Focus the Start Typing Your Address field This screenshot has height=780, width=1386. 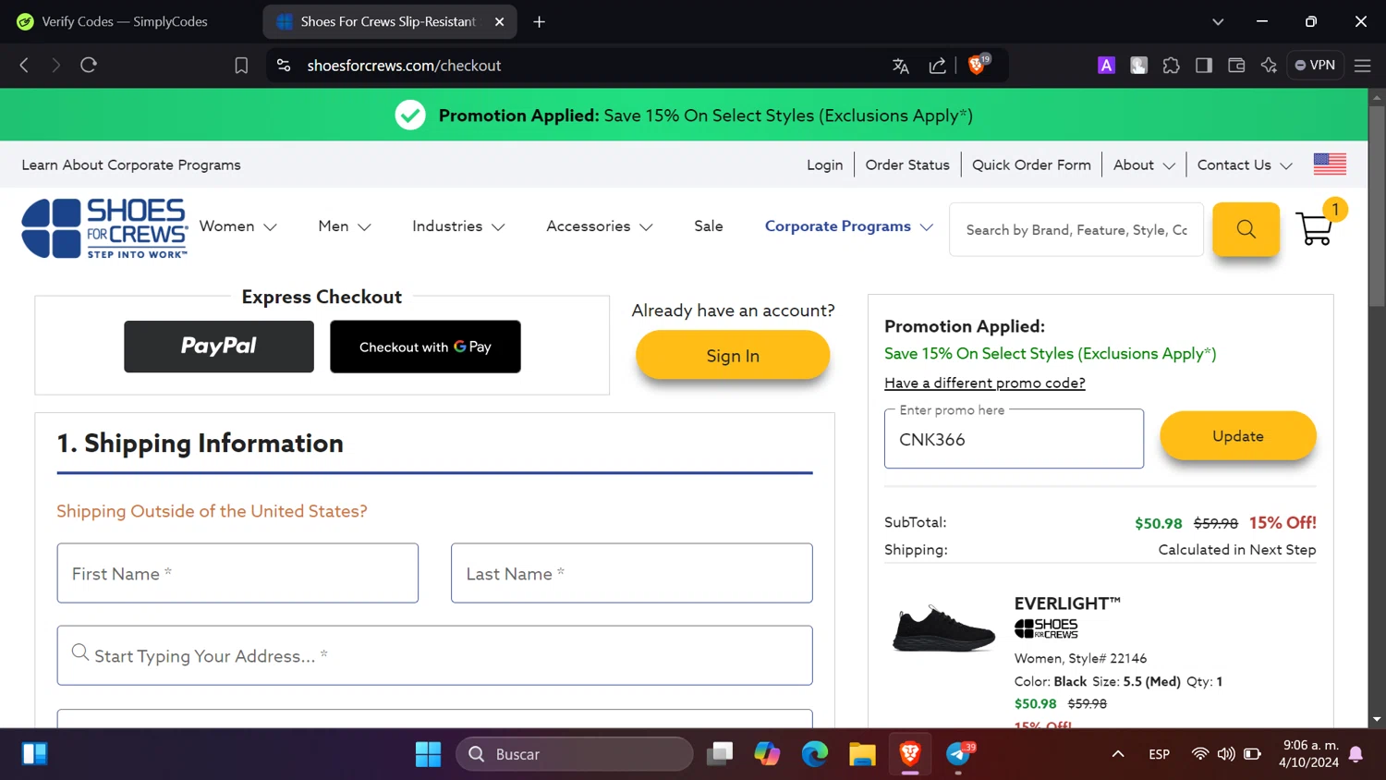[434, 655]
